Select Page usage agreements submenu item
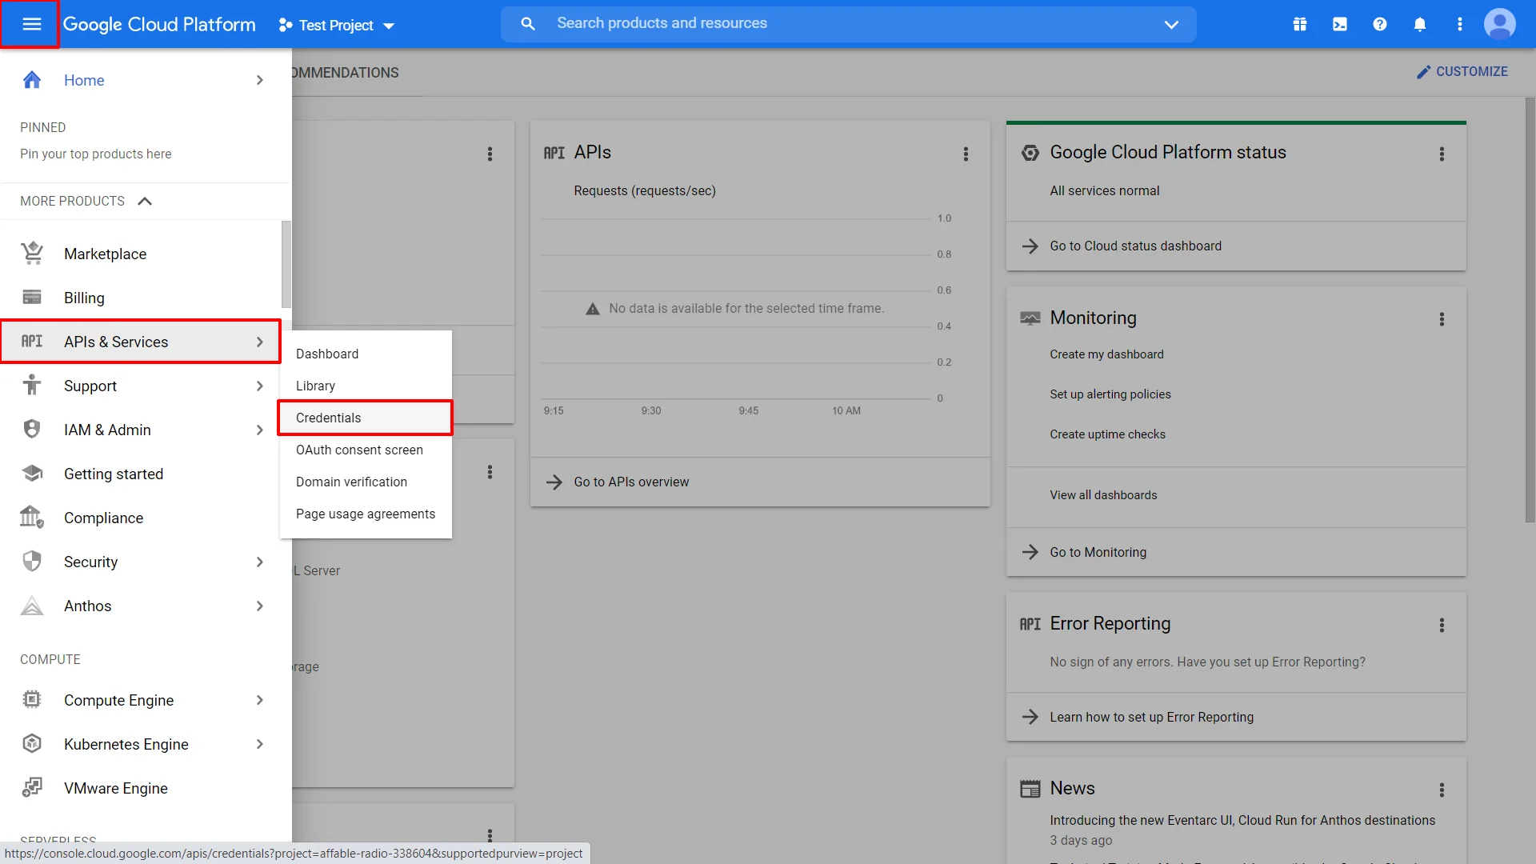 (x=366, y=514)
